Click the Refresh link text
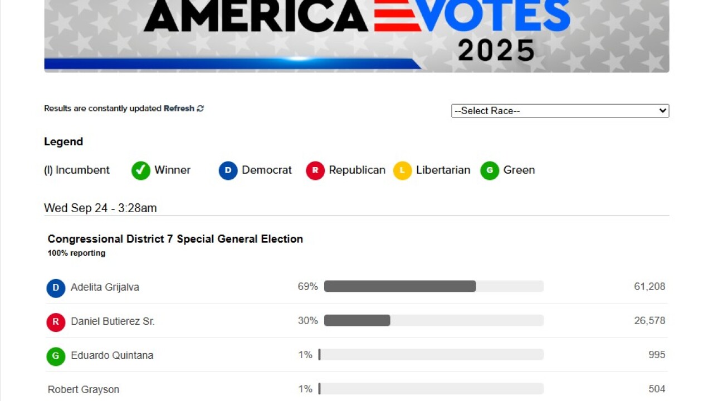This screenshot has width=713, height=401. pyautogui.click(x=178, y=108)
